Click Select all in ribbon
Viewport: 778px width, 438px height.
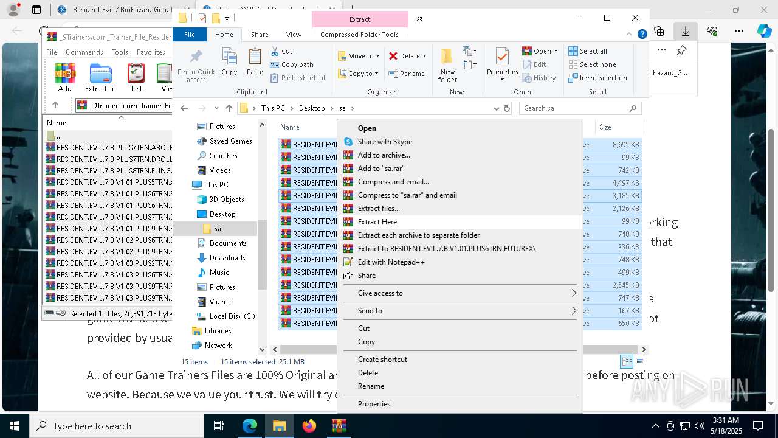click(x=588, y=51)
